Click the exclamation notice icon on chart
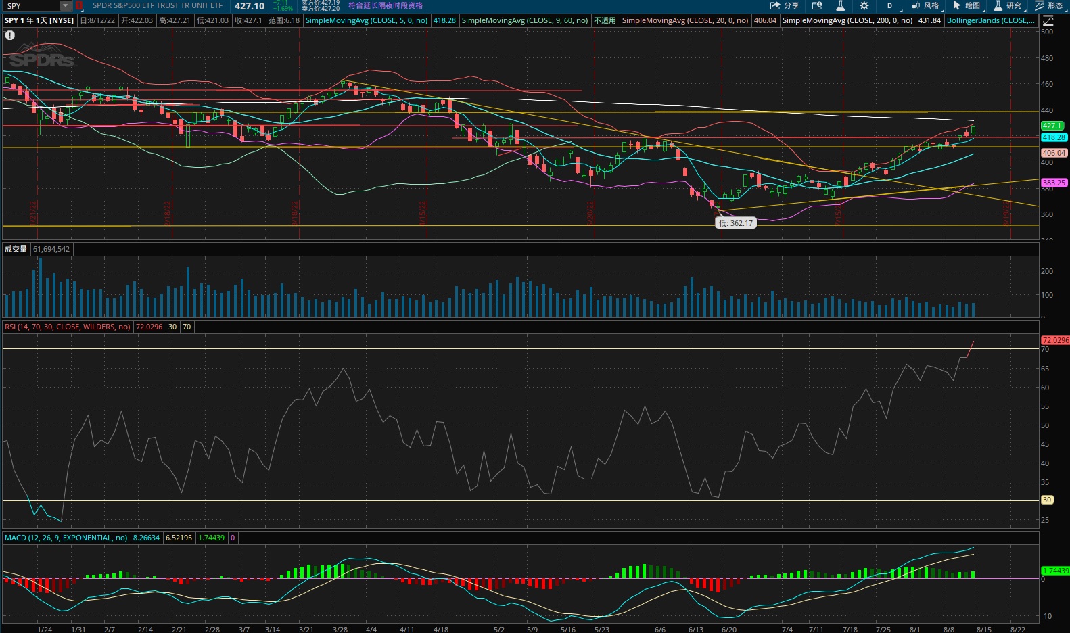 coord(9,35)
